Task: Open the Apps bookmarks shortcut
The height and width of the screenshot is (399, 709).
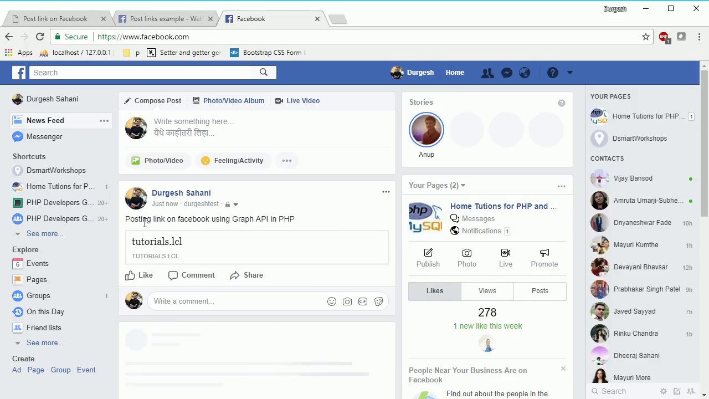Action: pos(19,53)
